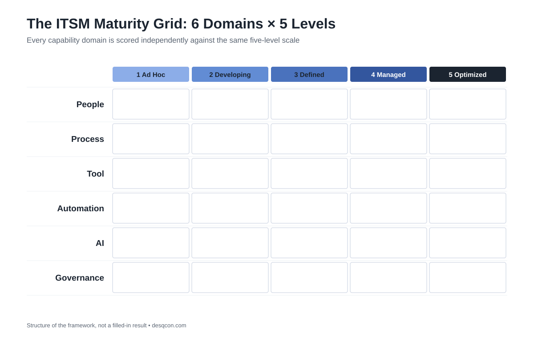Click the footer note mentioning desqcon.com
Viewport: 534px width, 338px height.
[x=106, y=325]
